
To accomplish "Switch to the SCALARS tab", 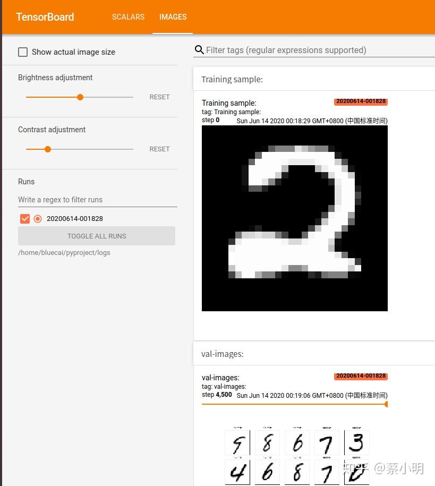I will 128,16.
